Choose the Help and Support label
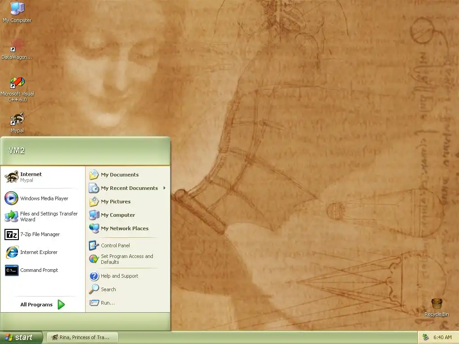The image size is (459, 344). [x=119, y=276]
